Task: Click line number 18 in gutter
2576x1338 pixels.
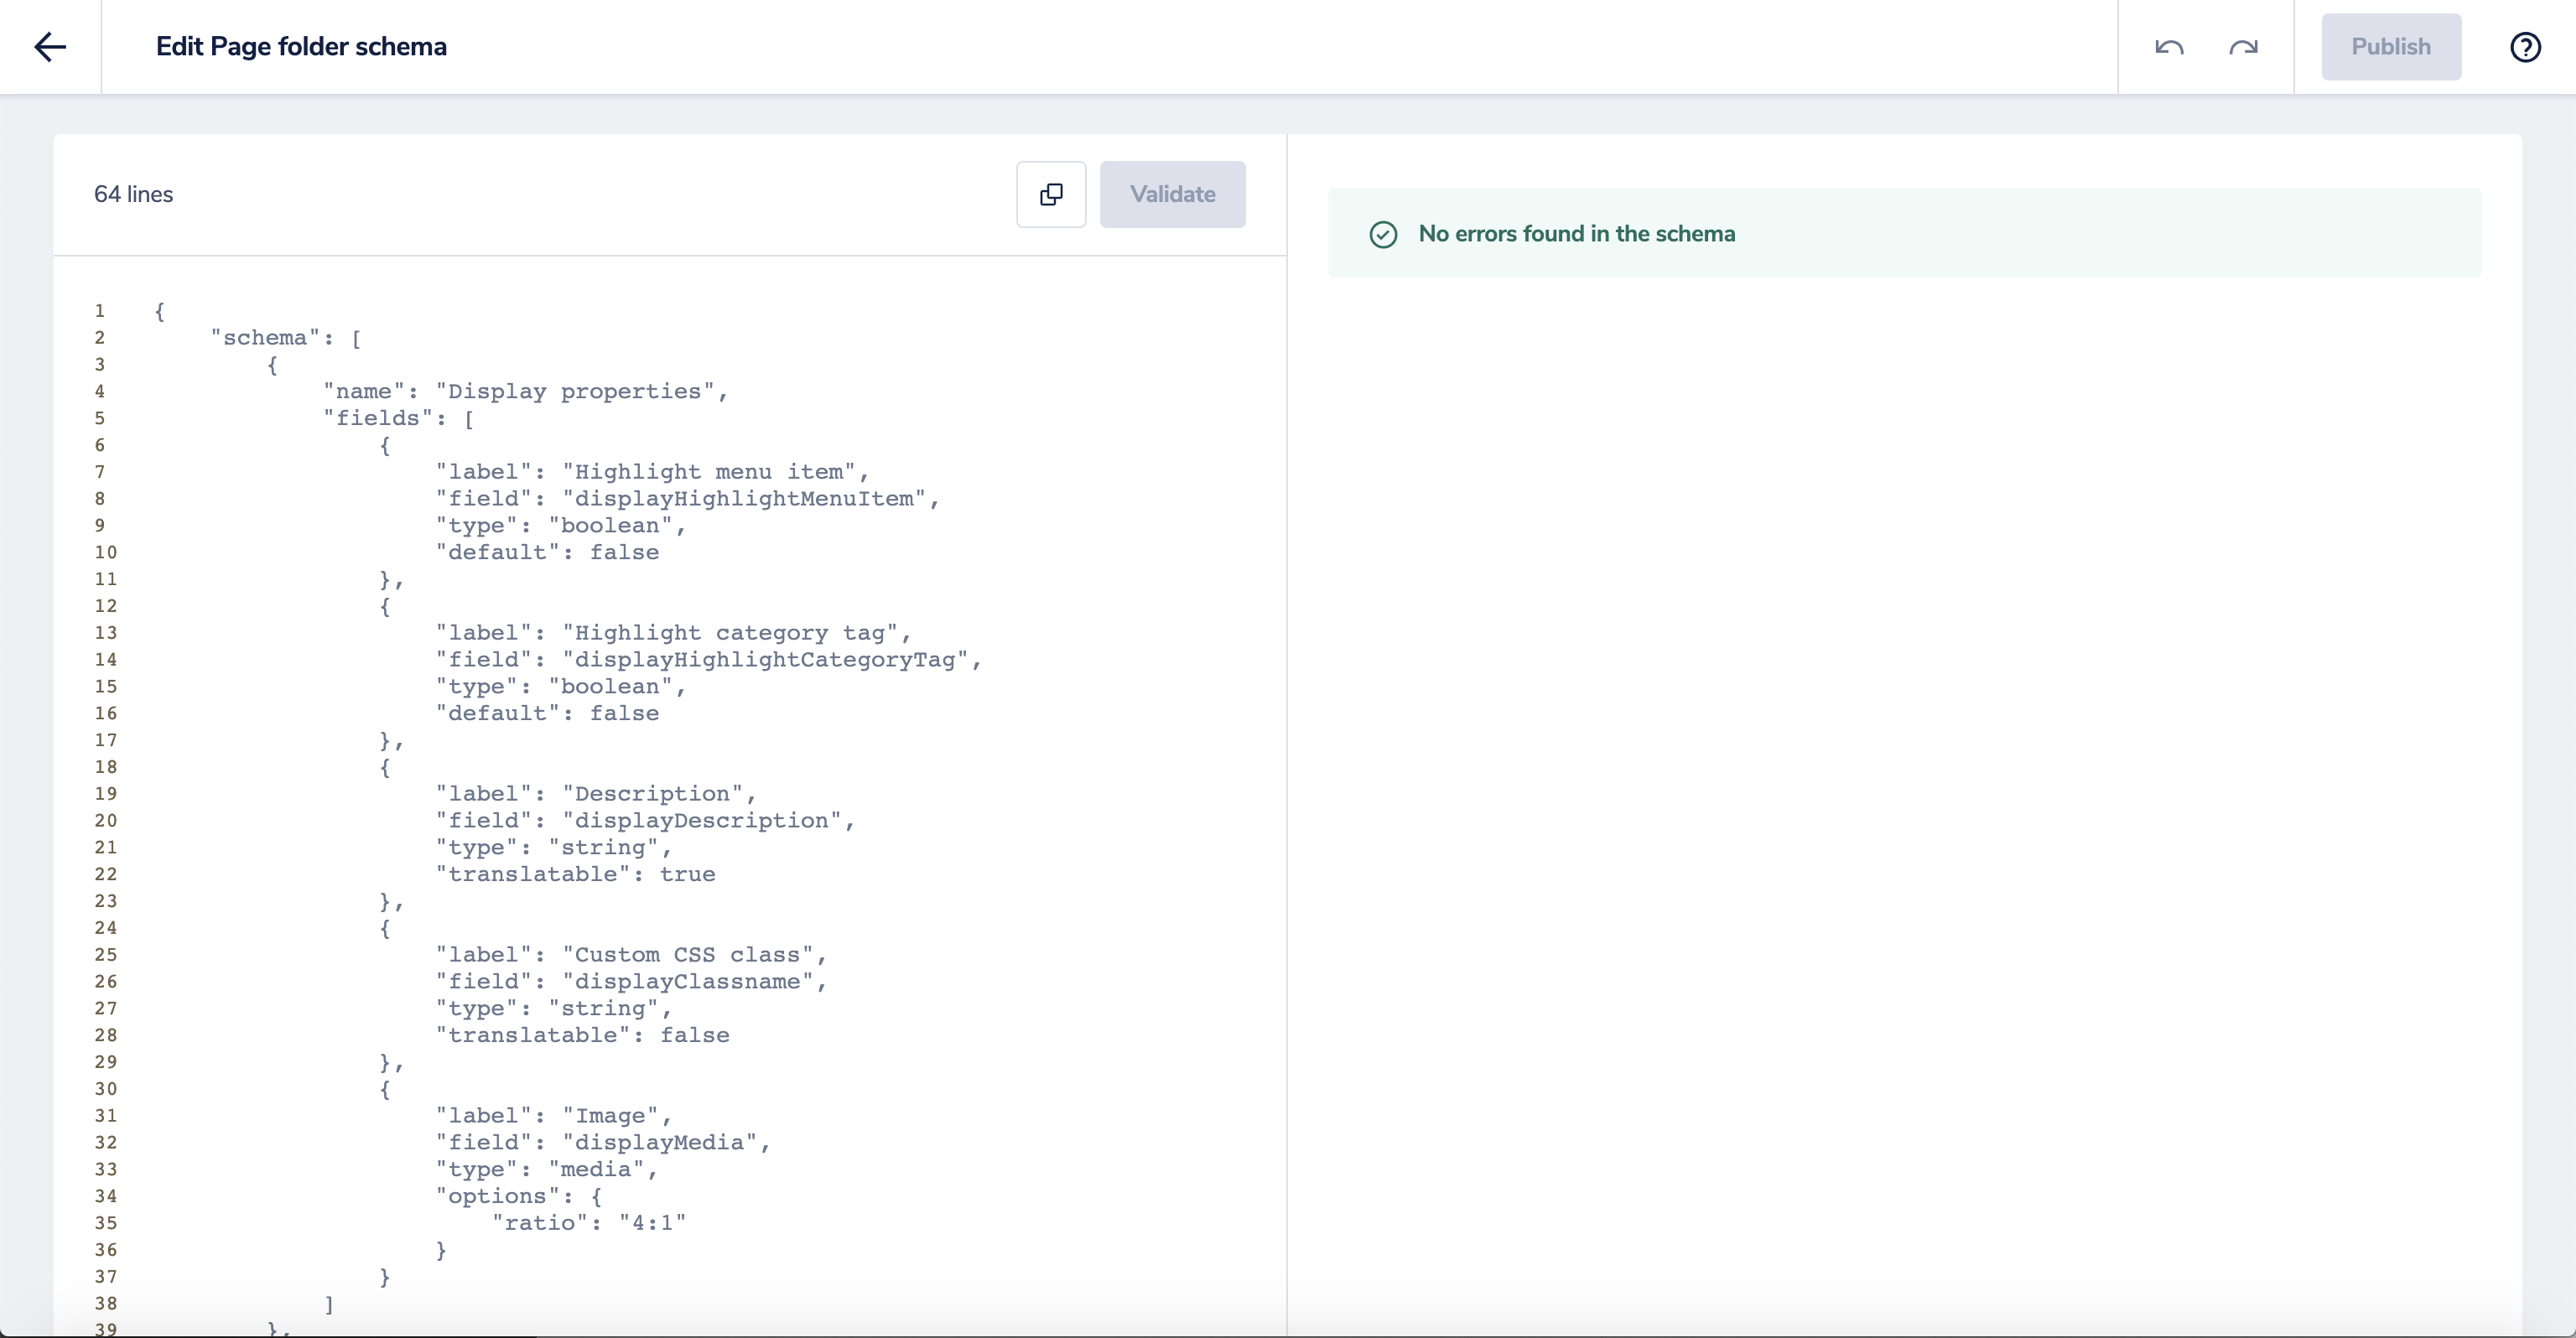Action: coord(106,767)
